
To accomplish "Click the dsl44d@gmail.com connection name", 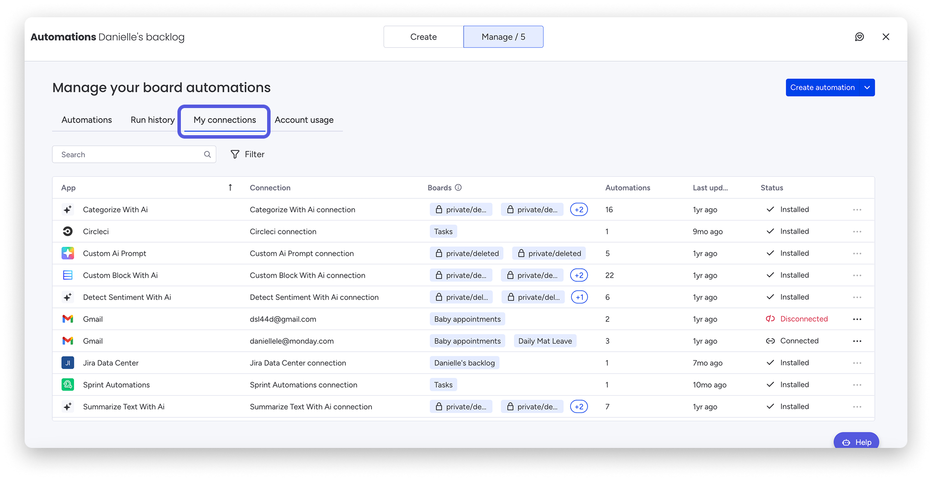I will (283, 319).
